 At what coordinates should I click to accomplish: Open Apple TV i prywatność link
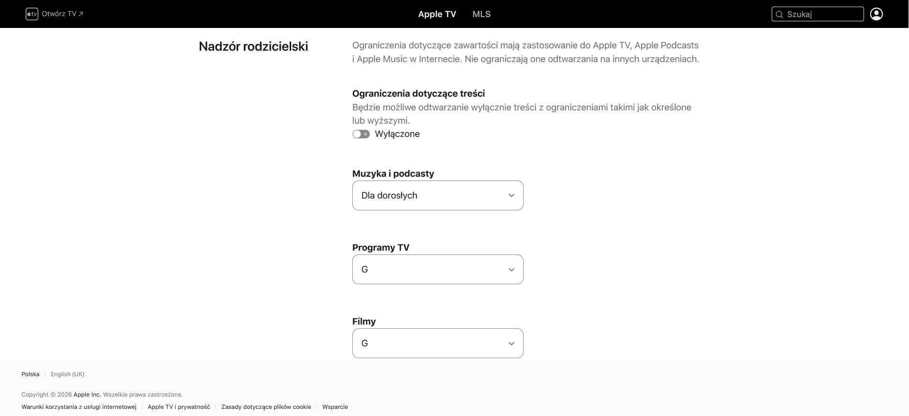179,407
